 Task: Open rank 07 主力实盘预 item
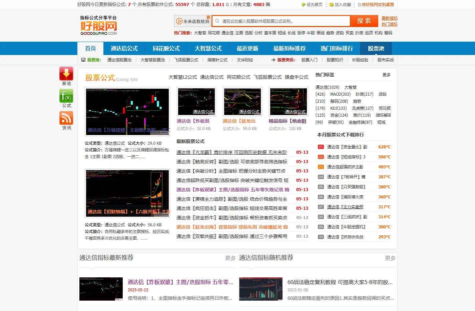point(345,207)
